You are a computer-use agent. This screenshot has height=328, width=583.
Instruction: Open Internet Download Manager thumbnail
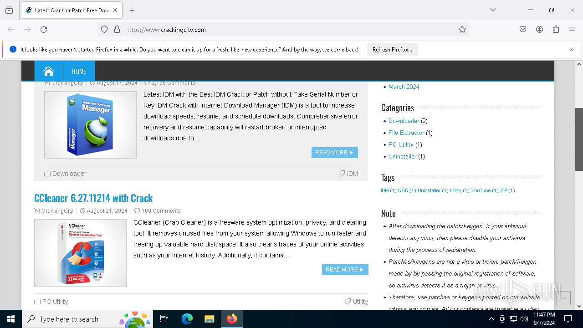point(90,125)
